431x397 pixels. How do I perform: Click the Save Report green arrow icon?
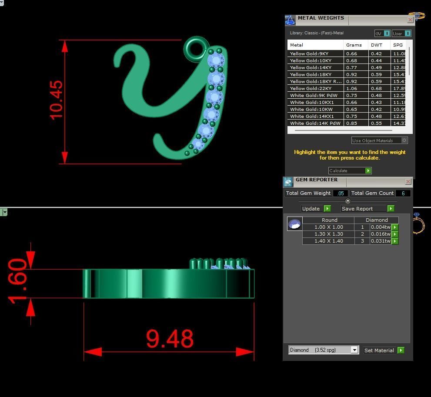391,209
